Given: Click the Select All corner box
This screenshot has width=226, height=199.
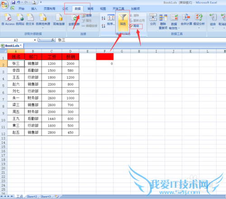Looking at the screenshot, I should click(x=4, y=51).
